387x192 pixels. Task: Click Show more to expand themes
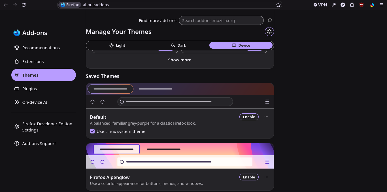(x=180, y=60)
